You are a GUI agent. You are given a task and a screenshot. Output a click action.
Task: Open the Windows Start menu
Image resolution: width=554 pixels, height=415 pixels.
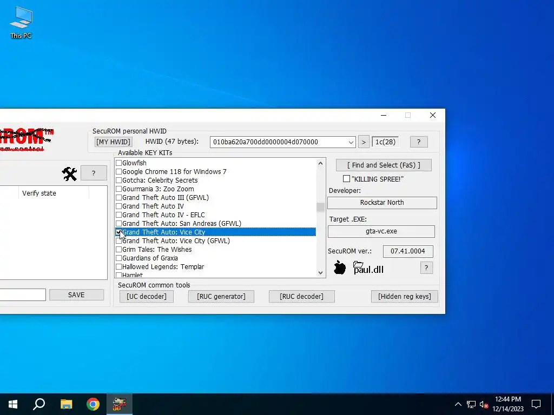point(13,404)
